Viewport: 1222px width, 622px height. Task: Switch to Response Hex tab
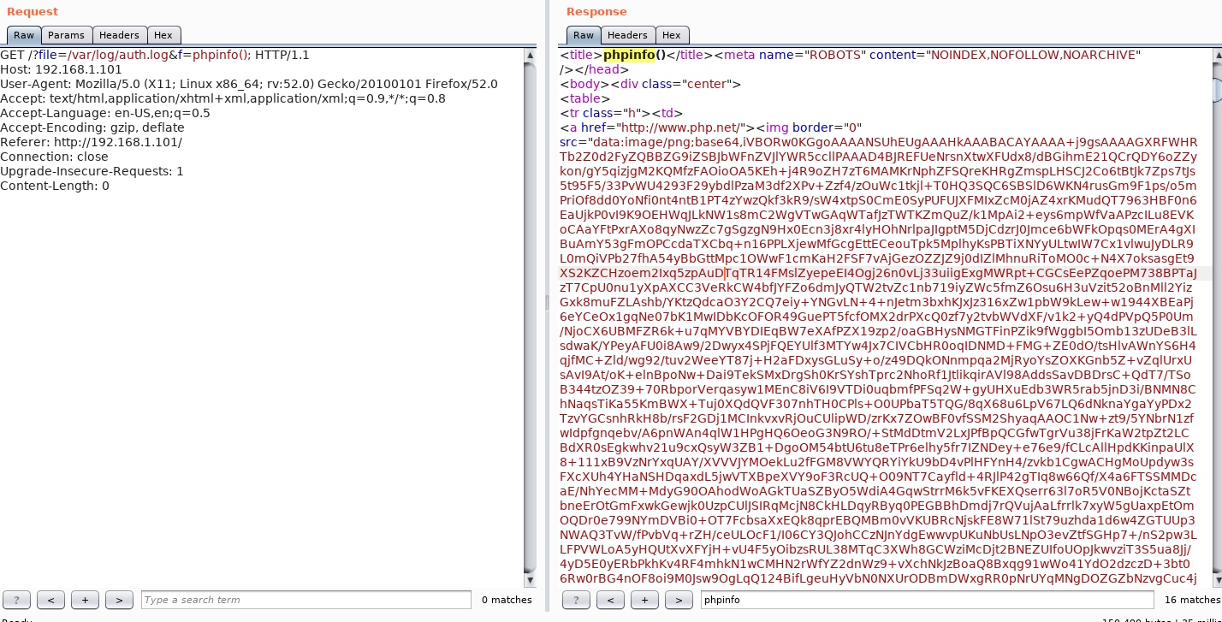[672, 35]
